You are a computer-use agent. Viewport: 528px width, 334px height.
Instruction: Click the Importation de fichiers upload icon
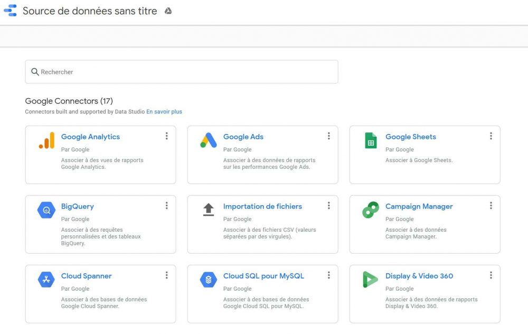pos(208,209)
